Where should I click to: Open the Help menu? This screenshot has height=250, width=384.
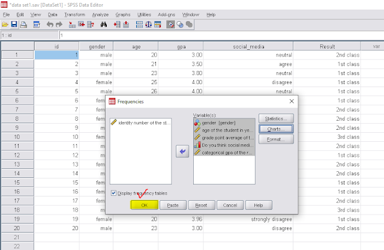click(x=211, y=14)
